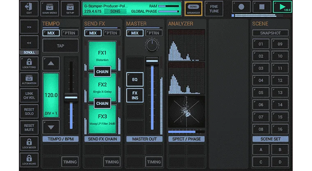This screenshot has width=312, height=171.
Task: Select scene 08
Action: [261, 129]
